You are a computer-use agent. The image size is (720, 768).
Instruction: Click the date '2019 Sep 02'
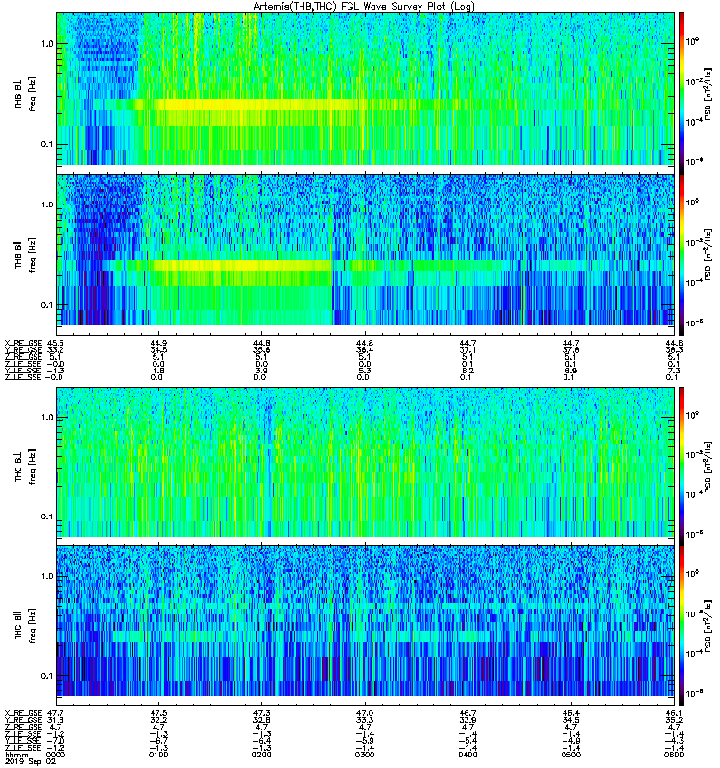[30, 762]
